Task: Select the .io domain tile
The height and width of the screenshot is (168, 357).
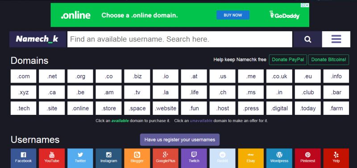Action: coord(166,76)
